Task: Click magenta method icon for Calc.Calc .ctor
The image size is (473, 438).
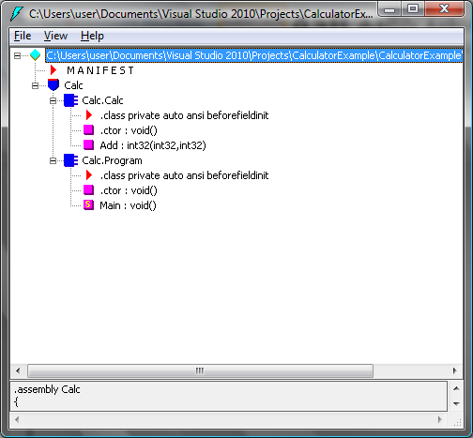Action: coord(88,130)
